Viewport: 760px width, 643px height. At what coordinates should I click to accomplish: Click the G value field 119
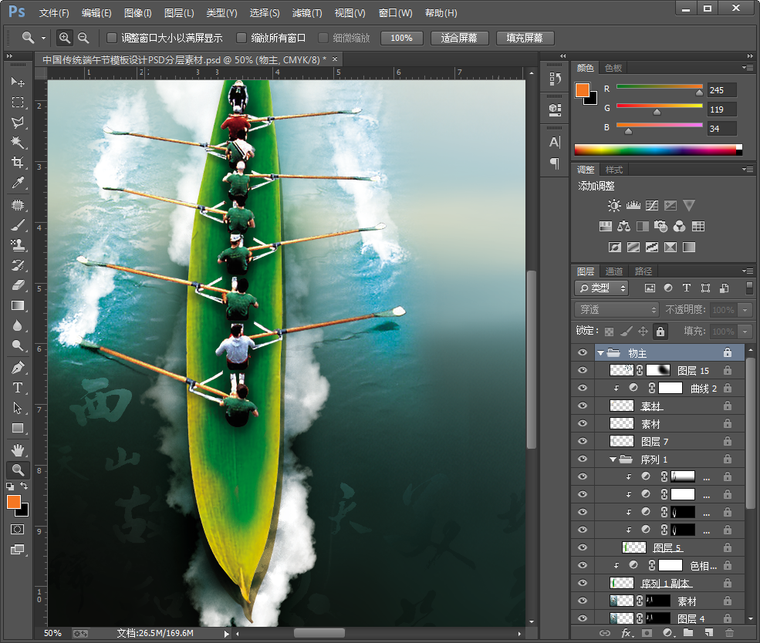(x=722, y=109)
